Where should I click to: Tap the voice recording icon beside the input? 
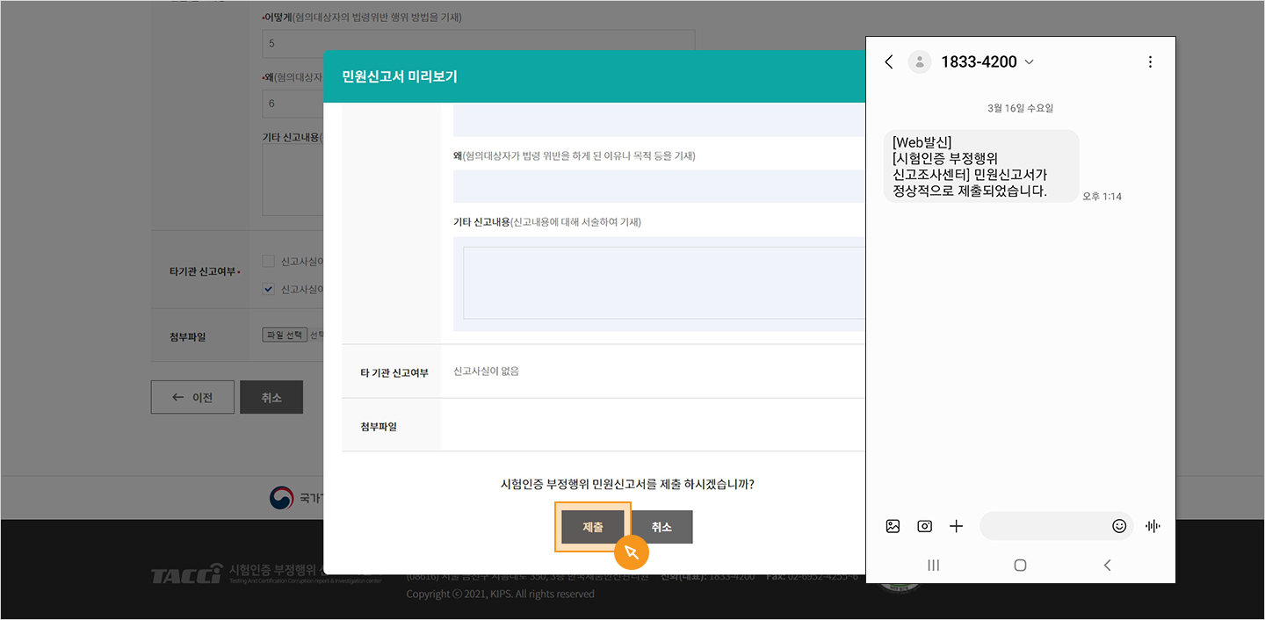pos(1153,525)
